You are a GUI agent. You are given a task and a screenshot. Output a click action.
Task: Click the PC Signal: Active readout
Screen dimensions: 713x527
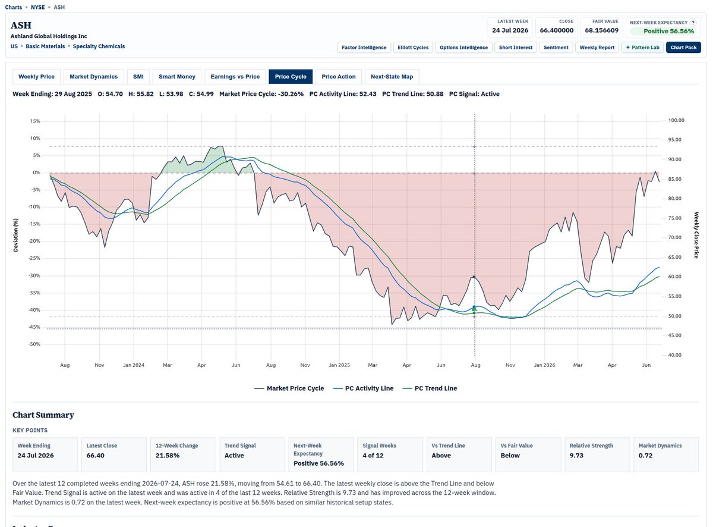(475, 94)
